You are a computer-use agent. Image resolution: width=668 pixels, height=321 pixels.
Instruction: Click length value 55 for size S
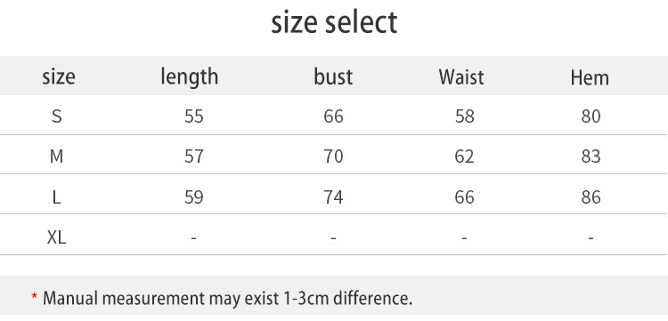tap(194, 116)
